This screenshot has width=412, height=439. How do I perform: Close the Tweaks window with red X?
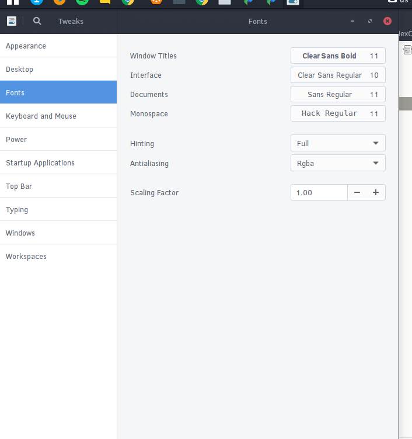[387, 21]
